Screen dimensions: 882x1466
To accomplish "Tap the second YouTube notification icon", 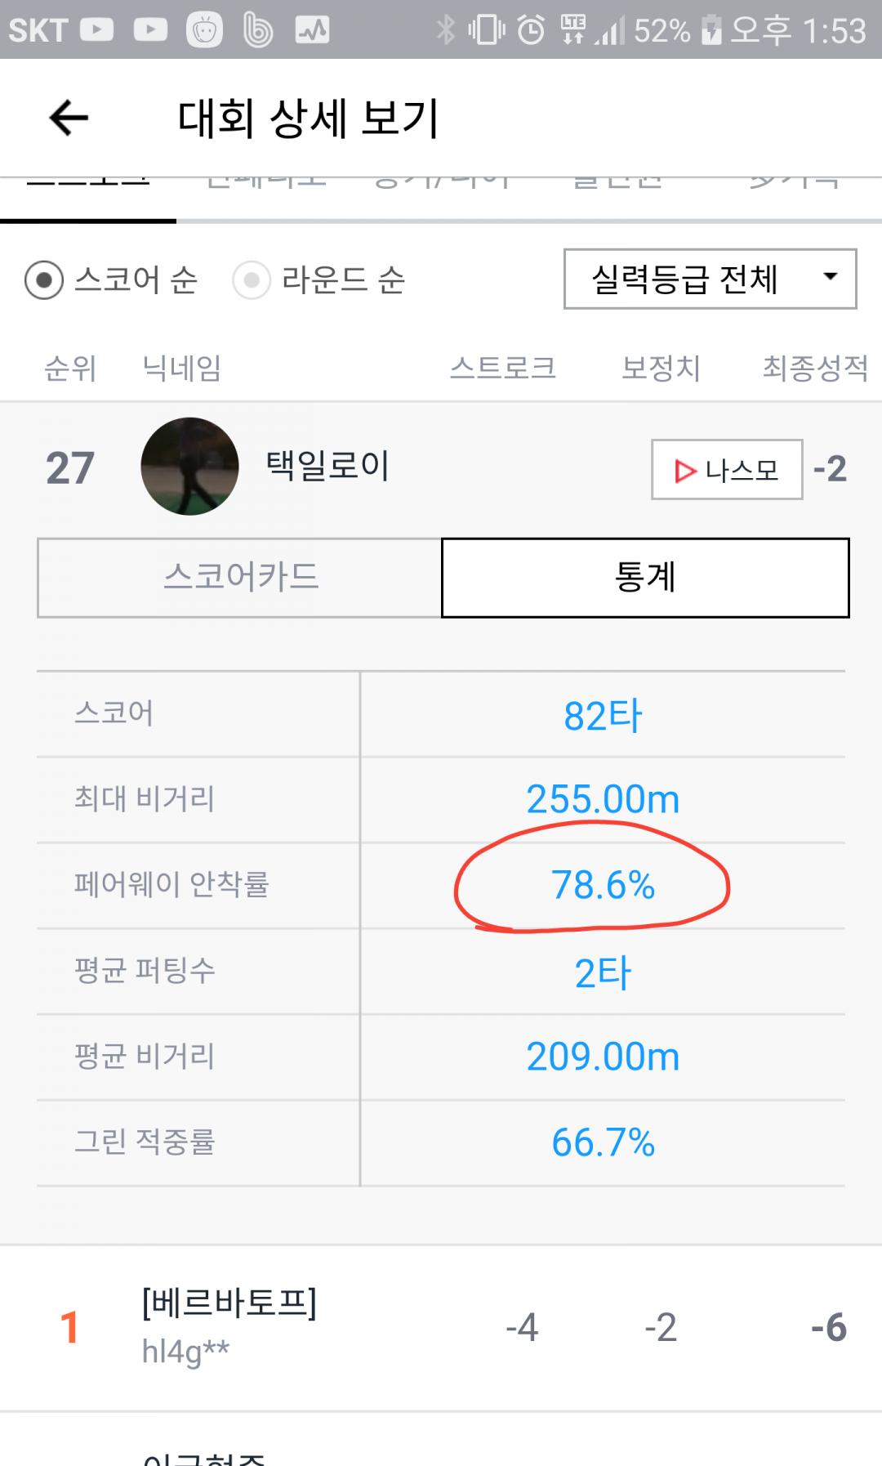I will coord(150,31).
